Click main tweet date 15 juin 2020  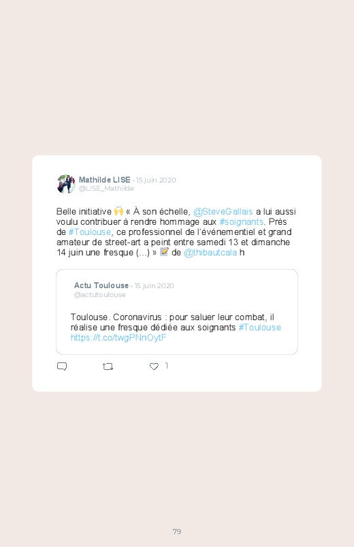156,180
